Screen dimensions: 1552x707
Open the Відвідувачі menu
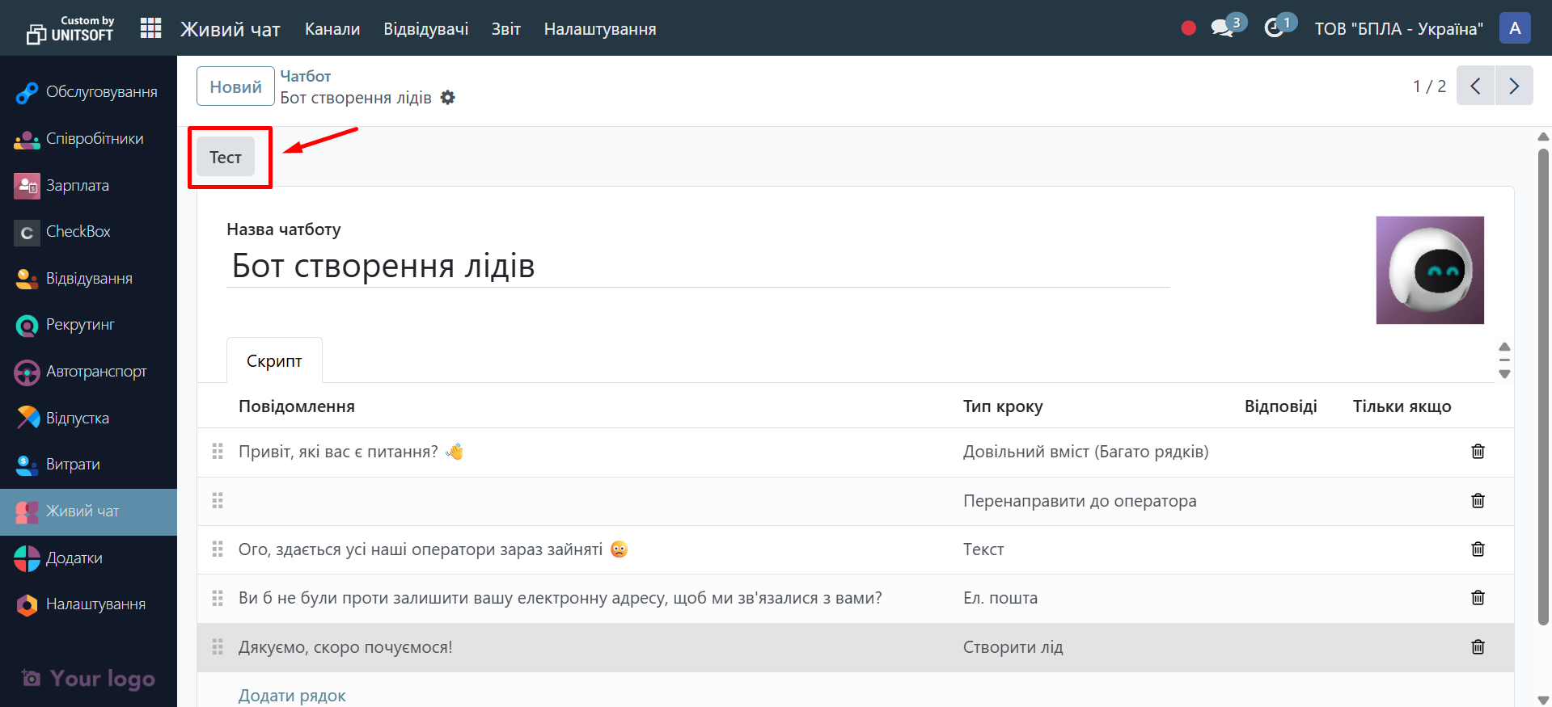coord(425,29)
